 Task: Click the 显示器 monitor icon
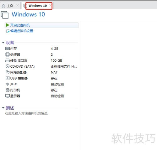pyautogui.click(x=8, y=96)
